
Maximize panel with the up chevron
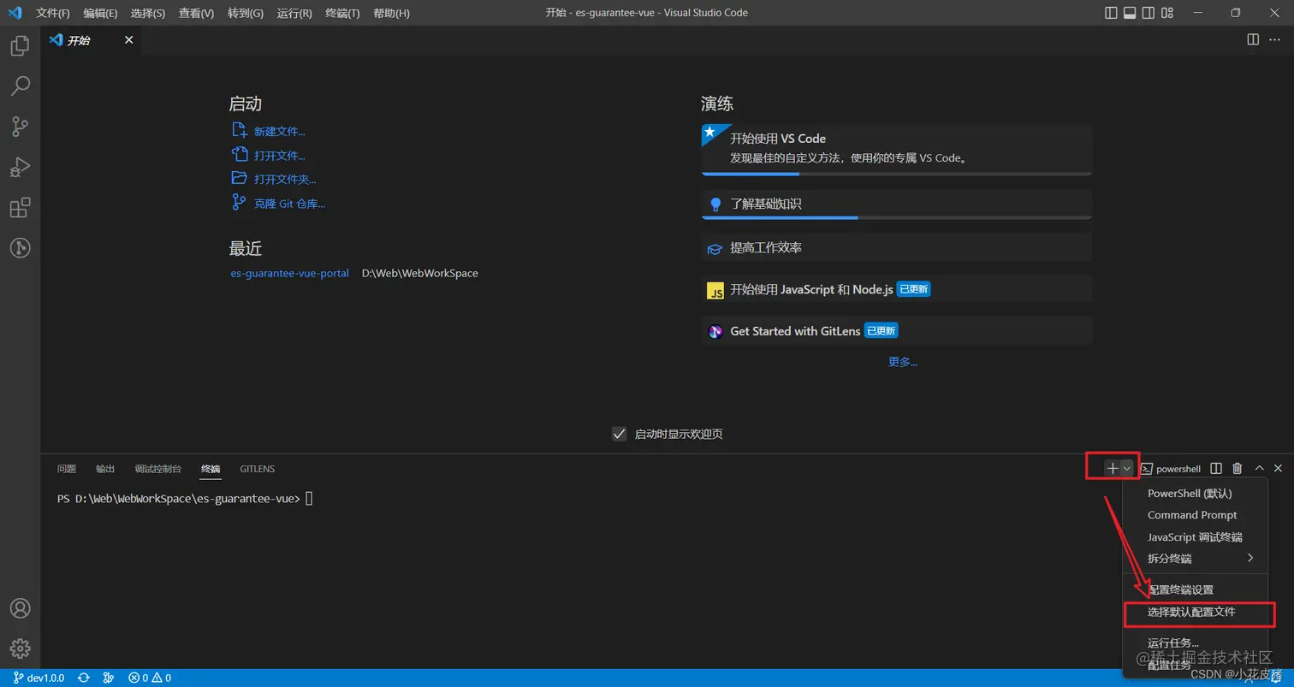tap(1259, 468)
